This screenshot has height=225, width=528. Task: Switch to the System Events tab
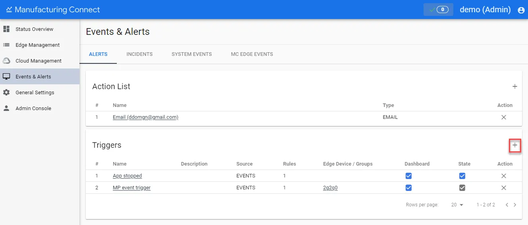[191, 54]
